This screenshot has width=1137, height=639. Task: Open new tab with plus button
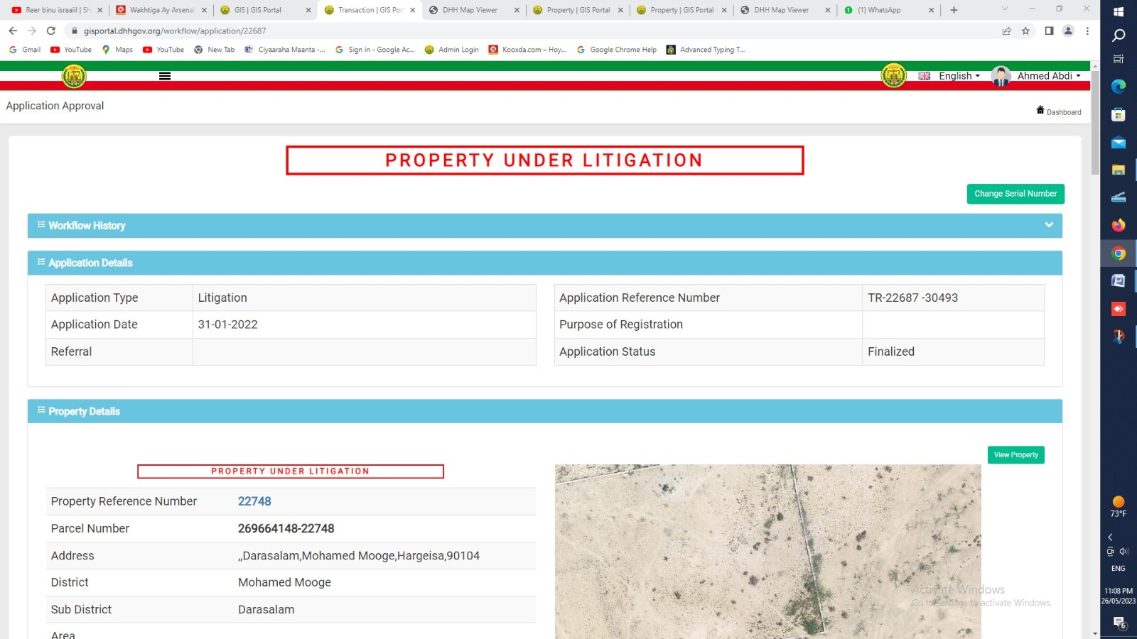(954, 10)
